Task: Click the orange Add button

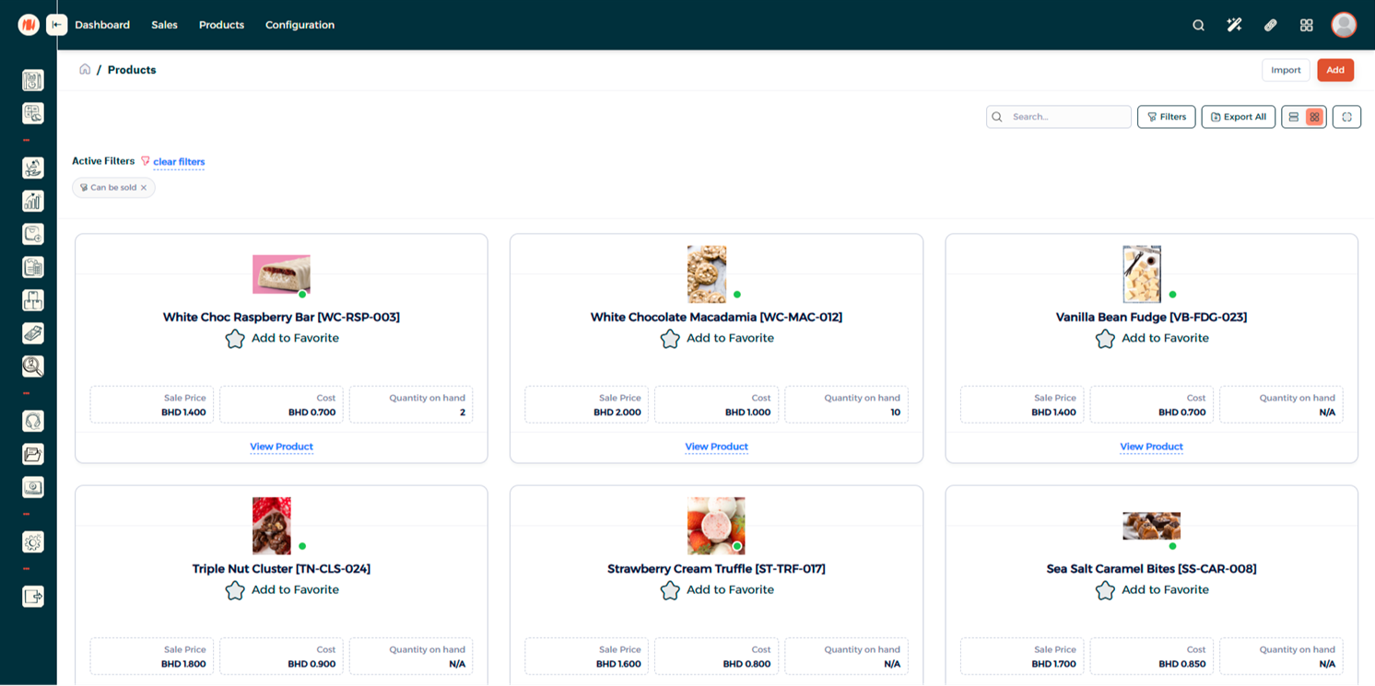Action: tap(1334, 70)
